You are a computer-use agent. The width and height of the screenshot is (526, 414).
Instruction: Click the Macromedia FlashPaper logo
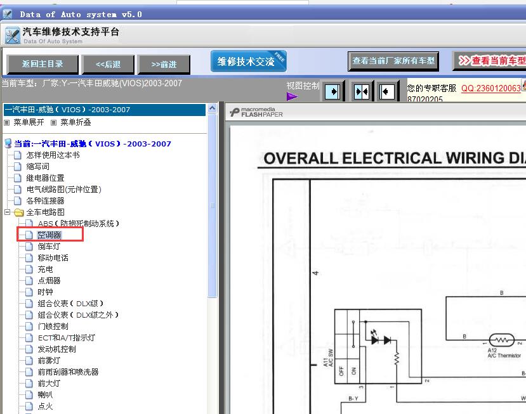256,112
